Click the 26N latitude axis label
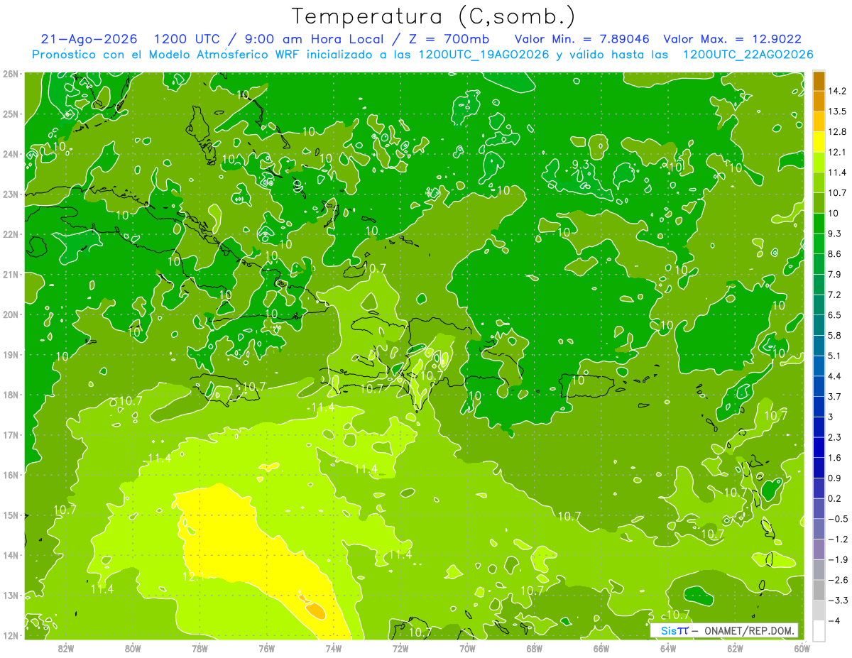 pos(11,74)
